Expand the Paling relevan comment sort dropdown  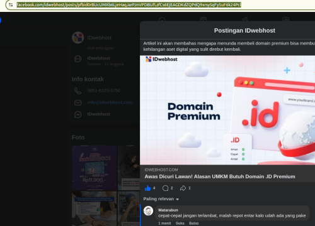click(161, 199)
